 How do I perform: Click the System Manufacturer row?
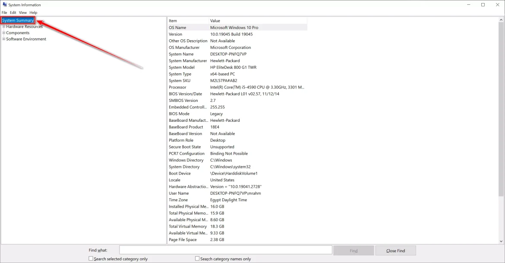[x=237, y=60]
